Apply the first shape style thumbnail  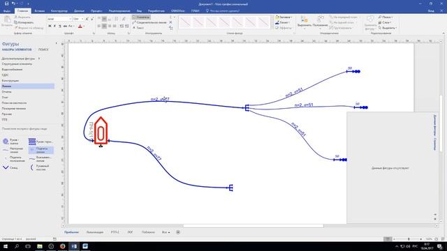[x=184, y=22]
